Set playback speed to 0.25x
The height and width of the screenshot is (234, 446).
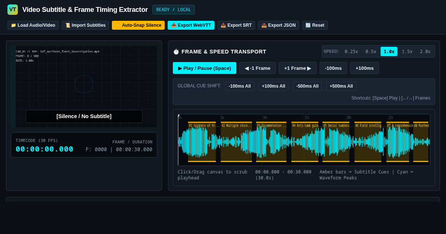351,52
